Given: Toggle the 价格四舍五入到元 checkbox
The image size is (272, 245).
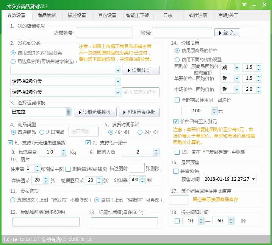Looking at the screenshot, I should click(176, 121).
